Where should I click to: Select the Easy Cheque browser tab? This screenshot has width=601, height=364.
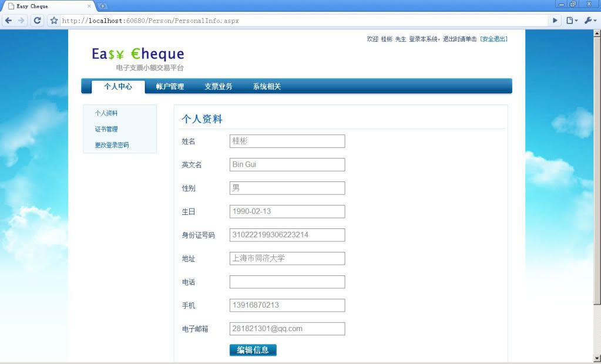[48, 6]
